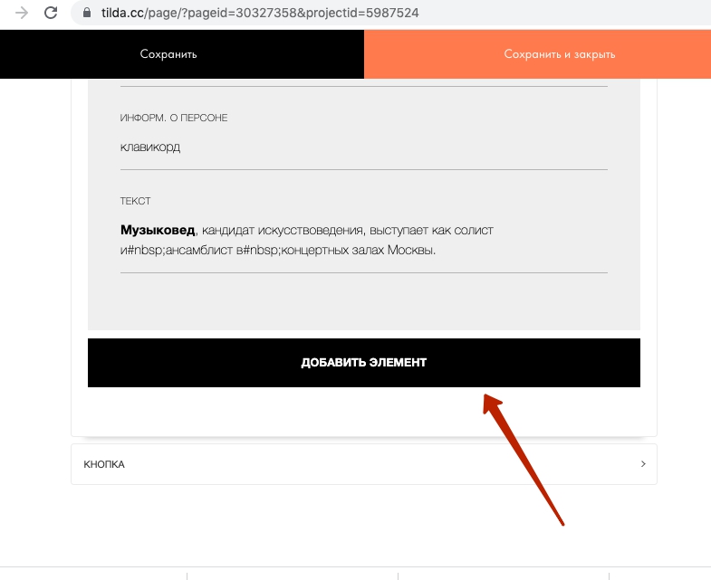
Task: Focus the tilda.cc address bar
Action: coord(390,13)
